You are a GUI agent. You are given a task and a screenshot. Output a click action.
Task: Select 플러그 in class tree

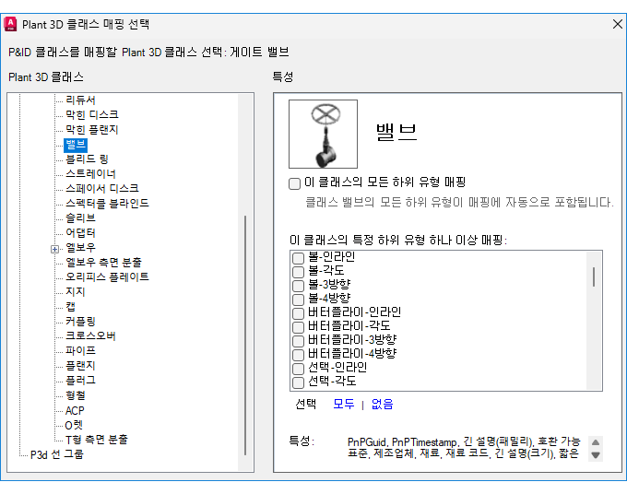(80, 380)
